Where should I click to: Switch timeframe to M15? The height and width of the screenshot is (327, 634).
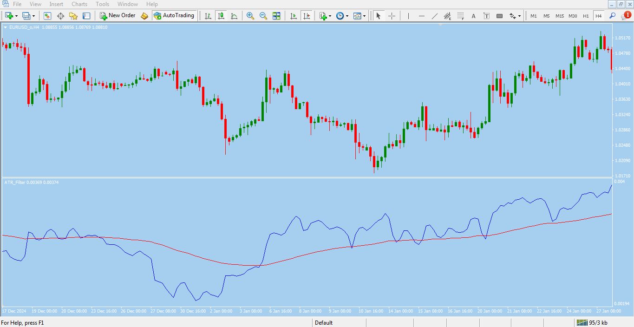560,16
